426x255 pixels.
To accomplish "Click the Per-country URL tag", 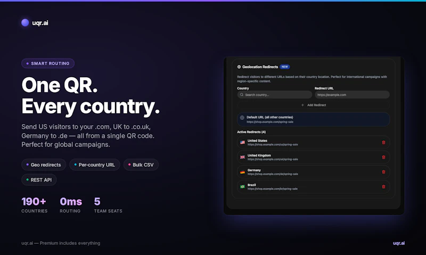I will pyautogui.click(x=95, y=165).
